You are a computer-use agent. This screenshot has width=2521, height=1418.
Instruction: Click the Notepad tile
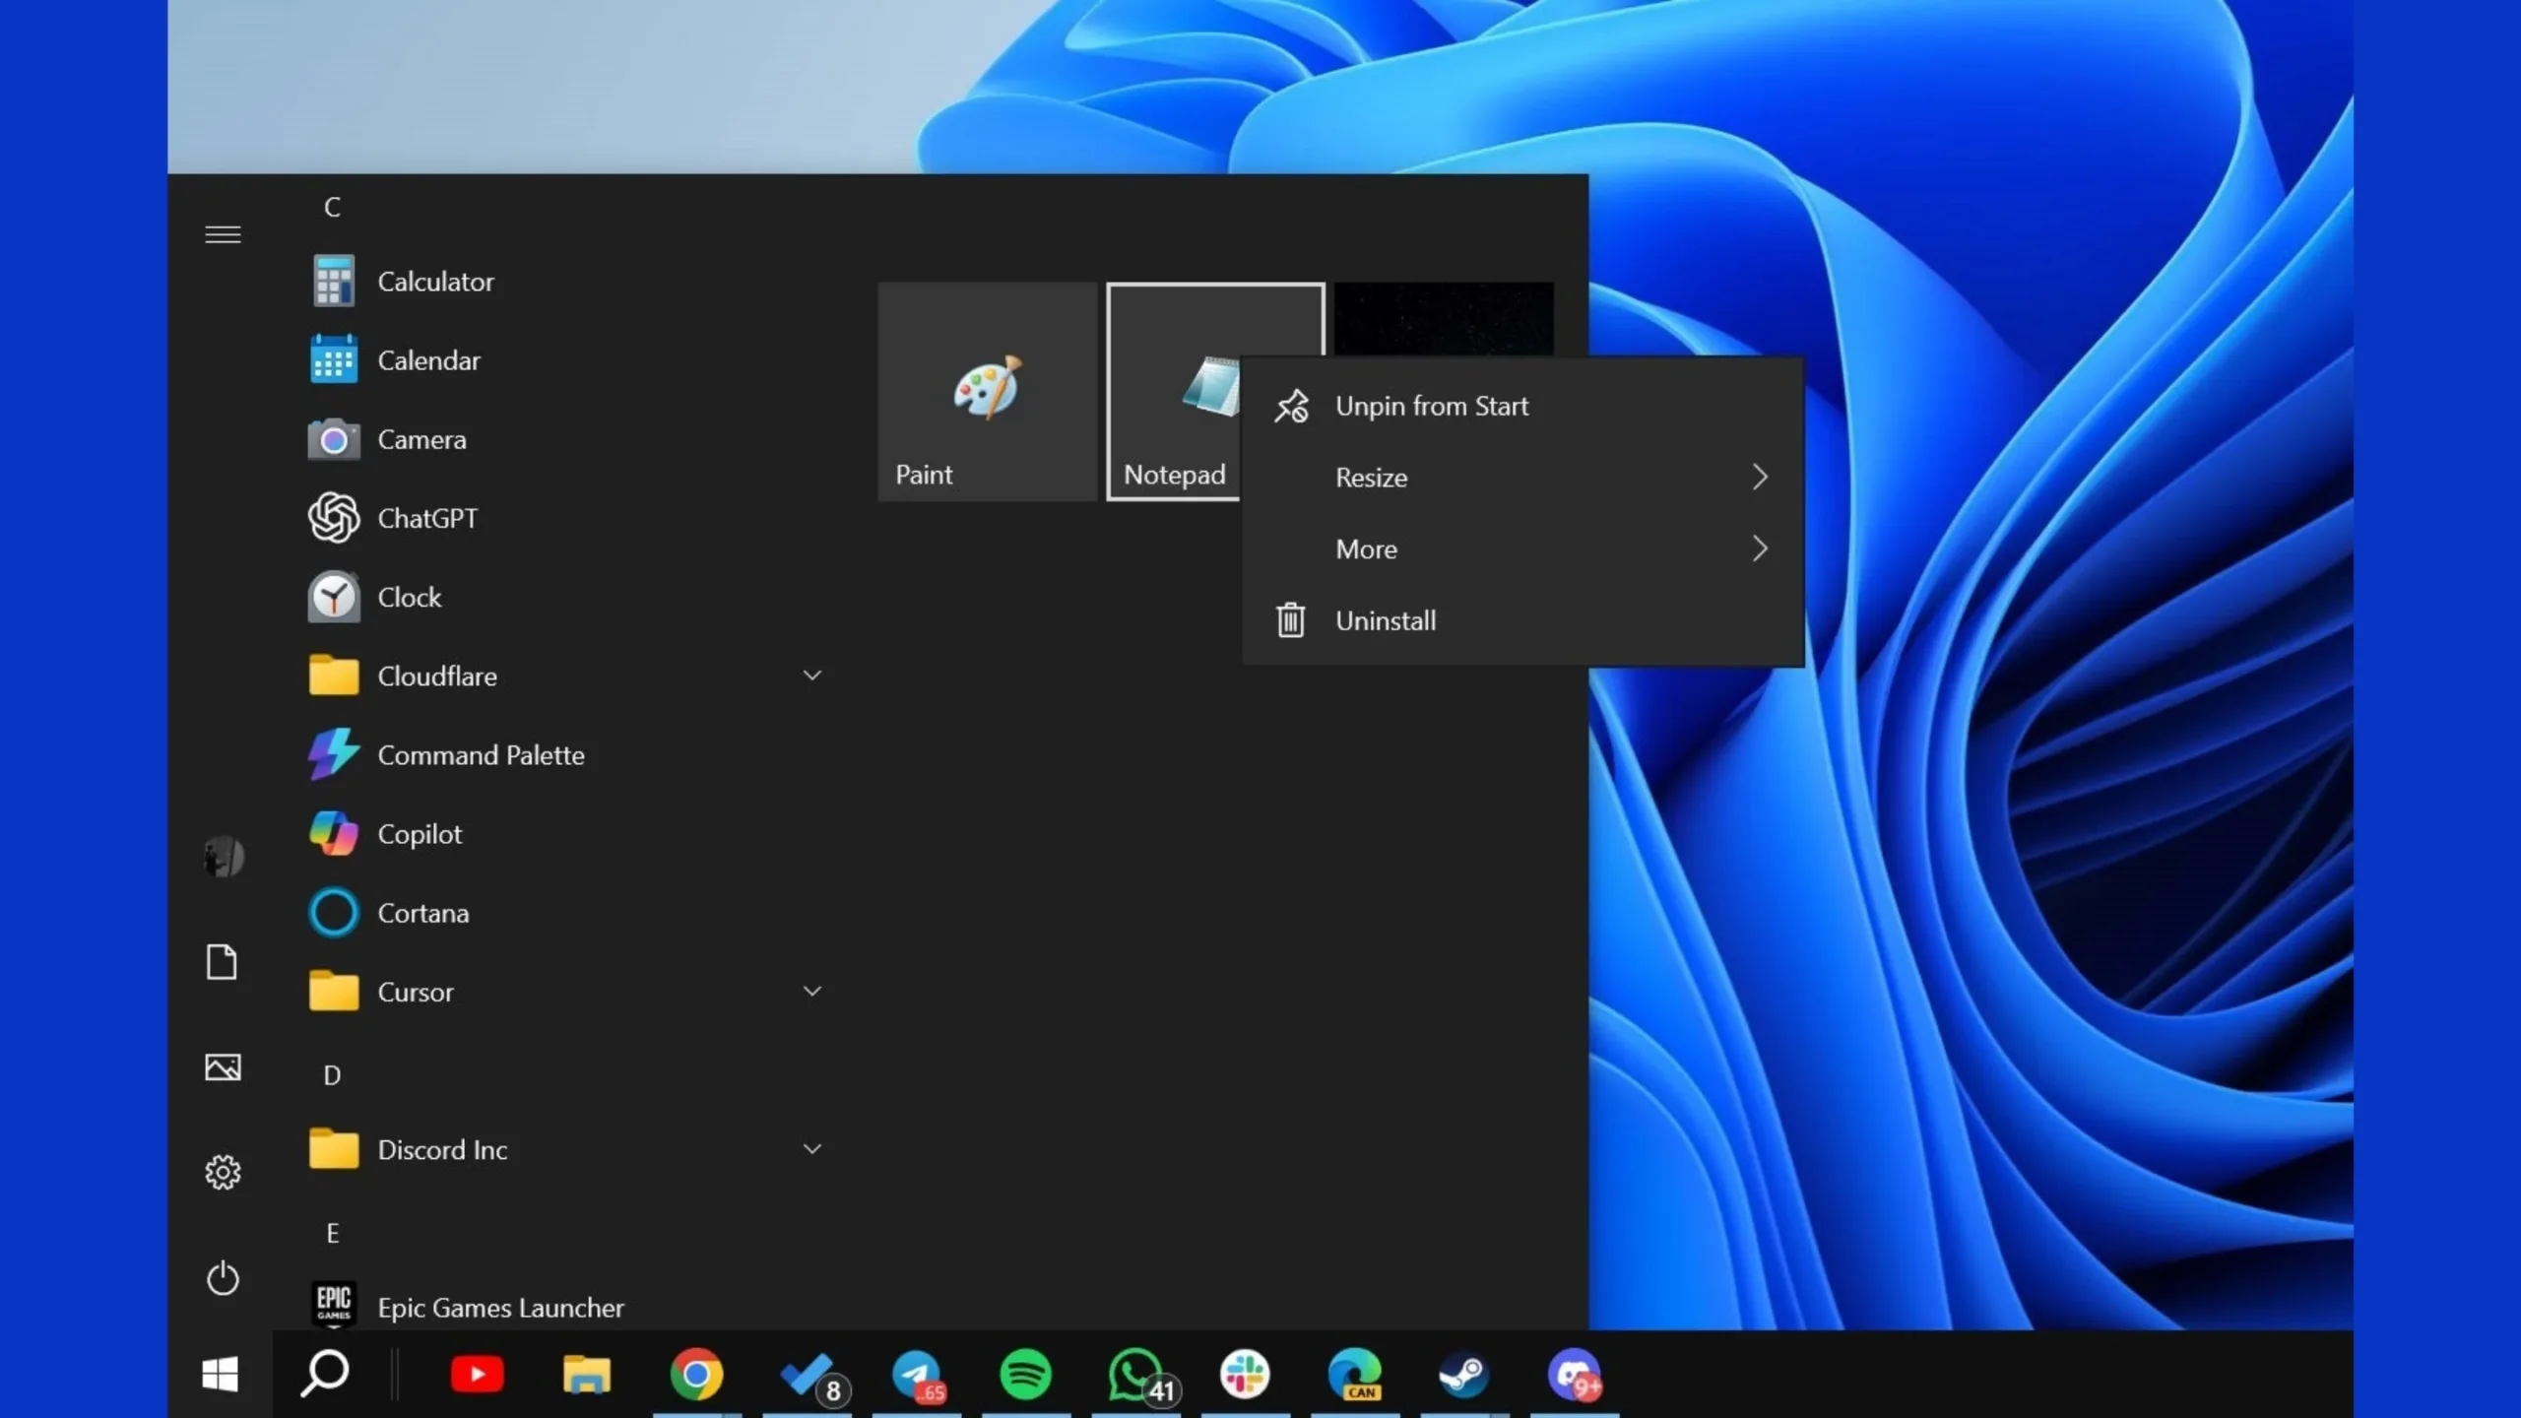(x=1174, y=392)
